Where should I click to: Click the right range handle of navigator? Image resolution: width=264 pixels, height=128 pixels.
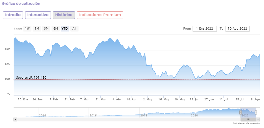point(256,112)
